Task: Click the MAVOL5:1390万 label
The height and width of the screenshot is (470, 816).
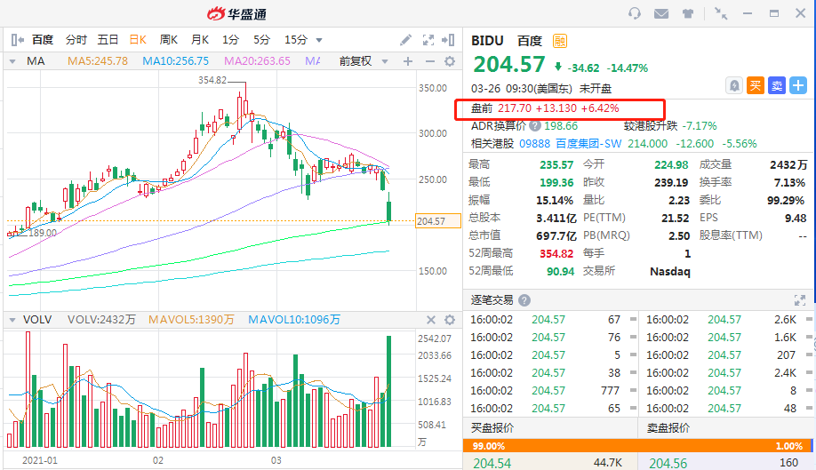Action: coord(191,320)
